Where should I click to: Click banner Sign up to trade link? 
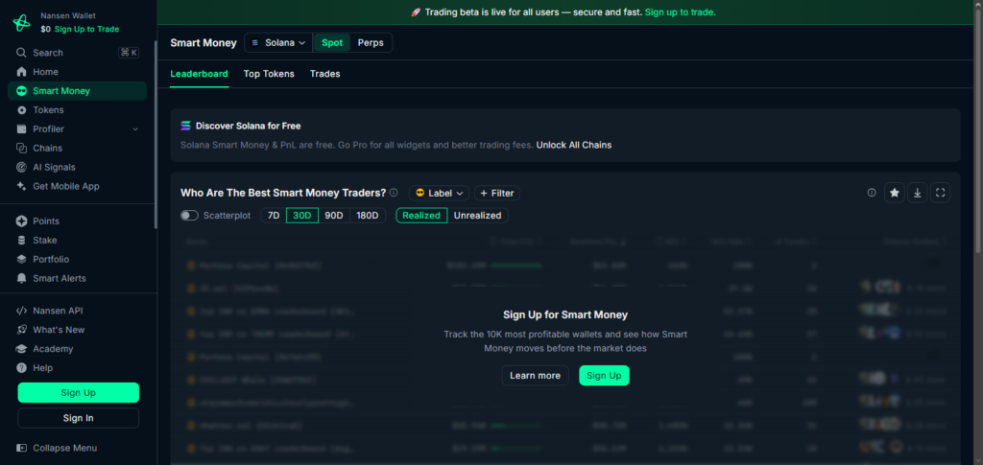click(x=681, y=12)
